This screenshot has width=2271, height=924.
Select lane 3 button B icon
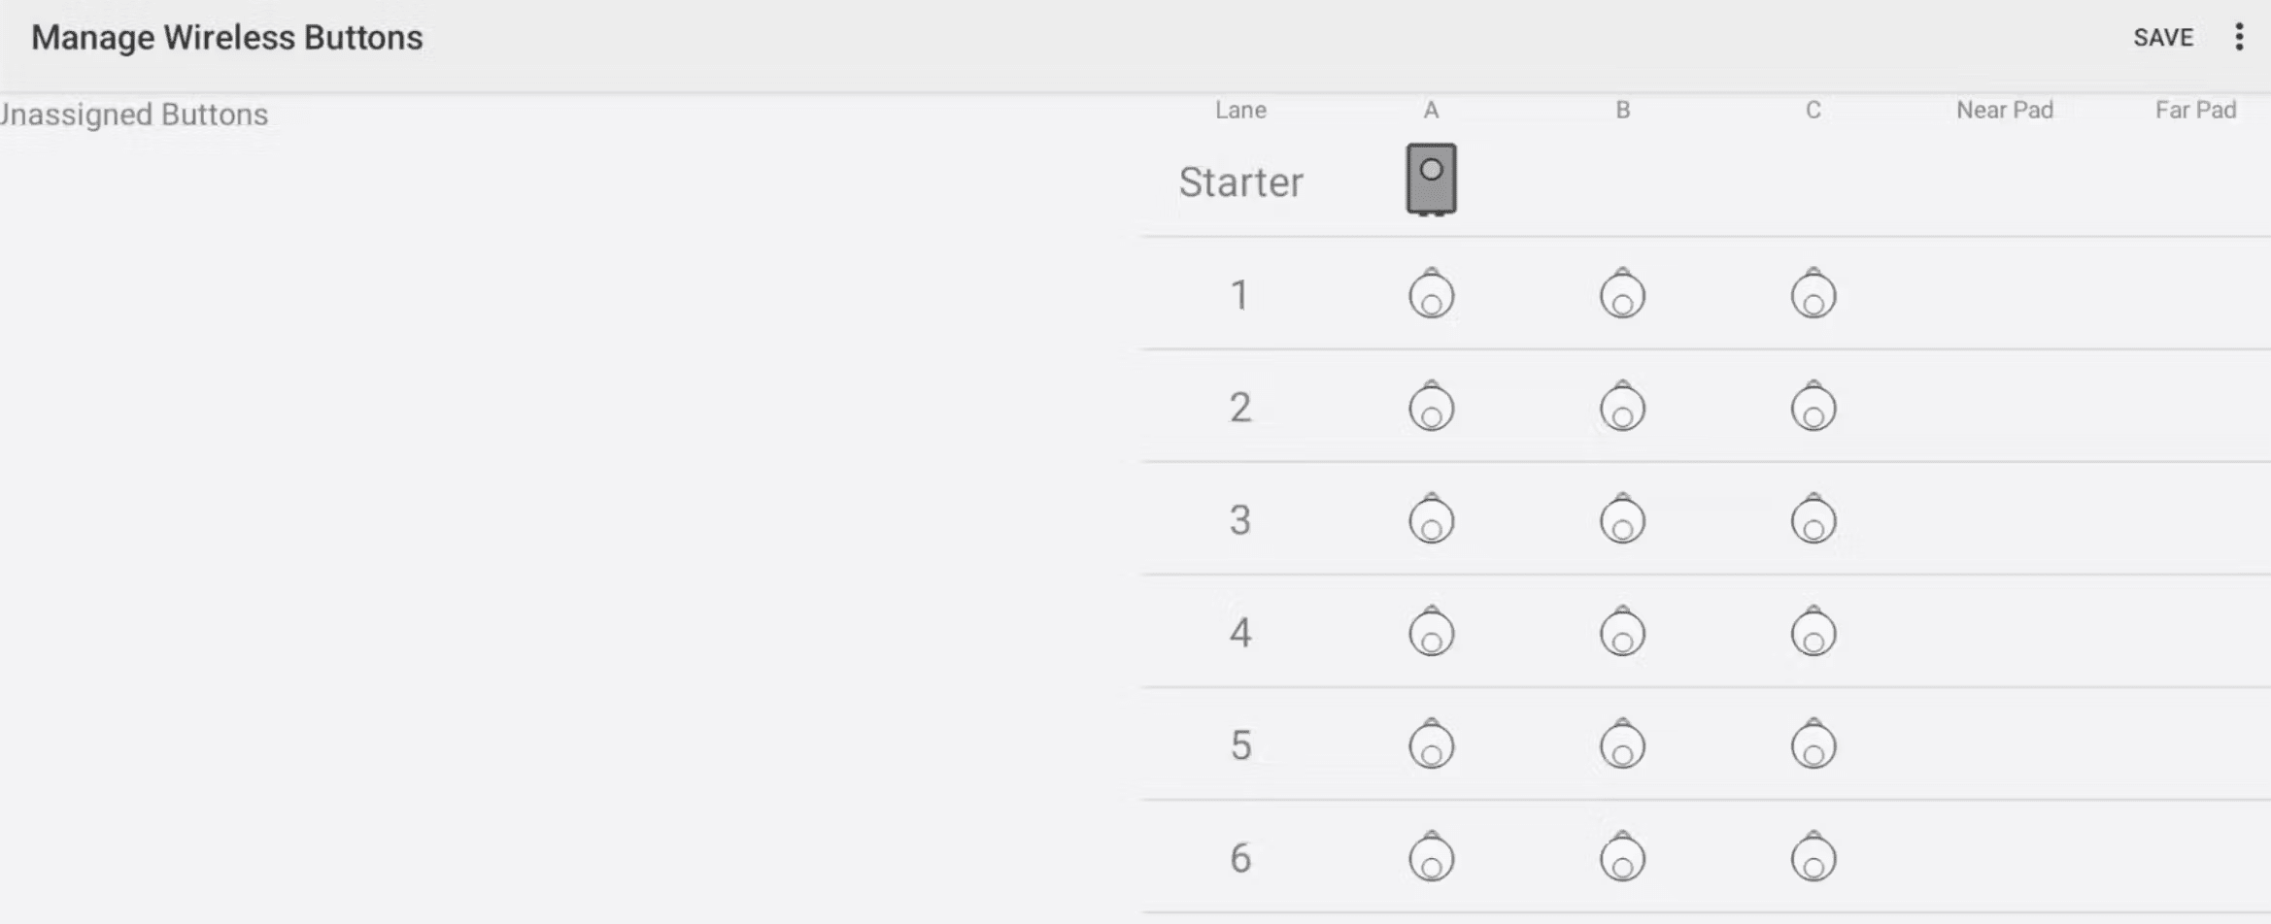point(1622,518)
